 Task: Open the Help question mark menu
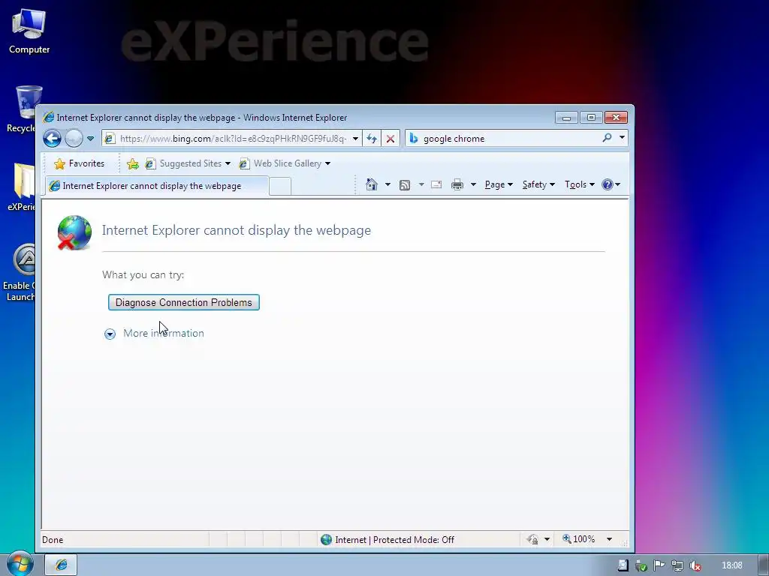[x=611, y=184]
